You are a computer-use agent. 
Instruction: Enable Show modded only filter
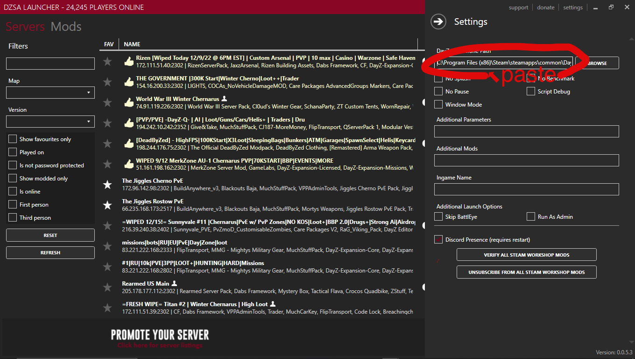click(13, 178)
